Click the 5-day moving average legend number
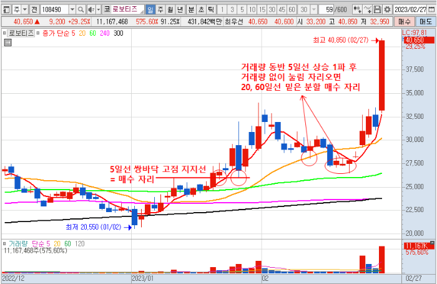Screen dimensions: 437x284 coord(73,33)
